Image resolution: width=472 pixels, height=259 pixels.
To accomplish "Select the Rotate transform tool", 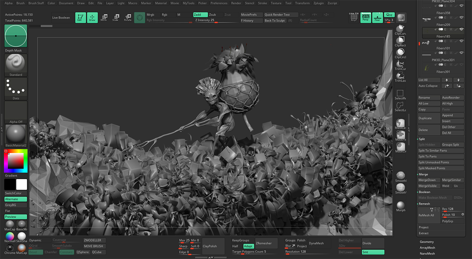I will click(x=128, y=17).
